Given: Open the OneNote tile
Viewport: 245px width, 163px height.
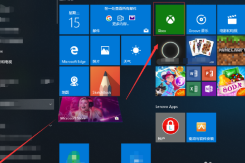Looking at the screenshot, I should pos(209,89).
